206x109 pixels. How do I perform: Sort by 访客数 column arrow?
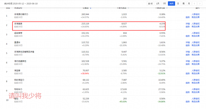pos(90,8)
